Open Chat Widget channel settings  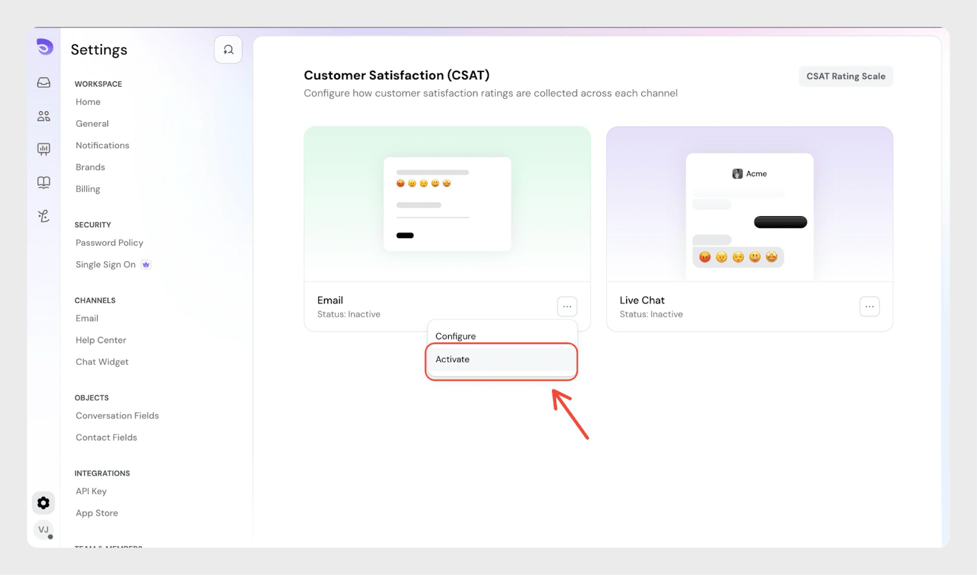click(102, 362)
